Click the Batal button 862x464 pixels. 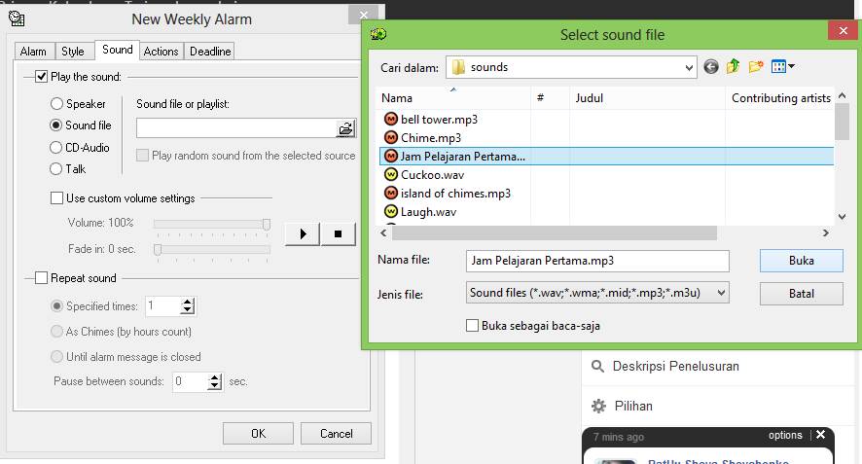tap(801, 294)
